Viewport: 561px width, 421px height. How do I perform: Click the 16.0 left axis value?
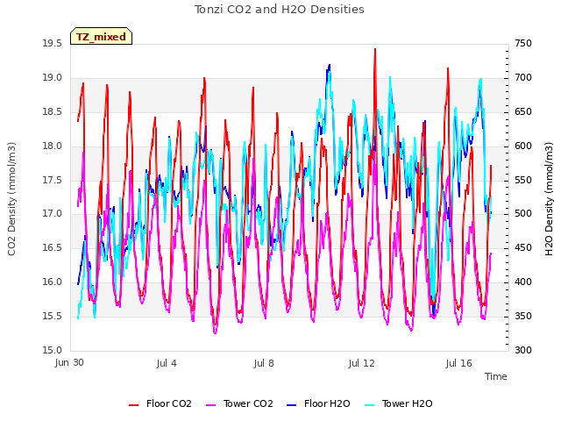(53, 282)
